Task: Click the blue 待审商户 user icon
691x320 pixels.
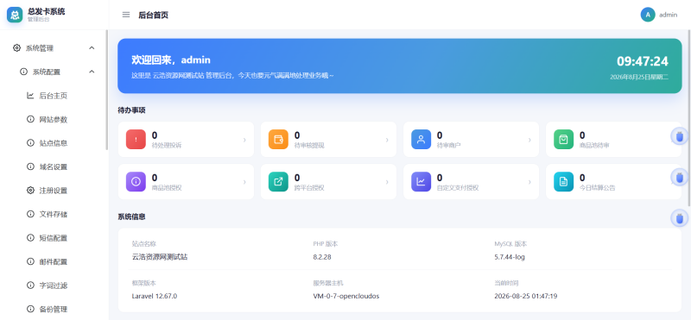Action: 421,140
